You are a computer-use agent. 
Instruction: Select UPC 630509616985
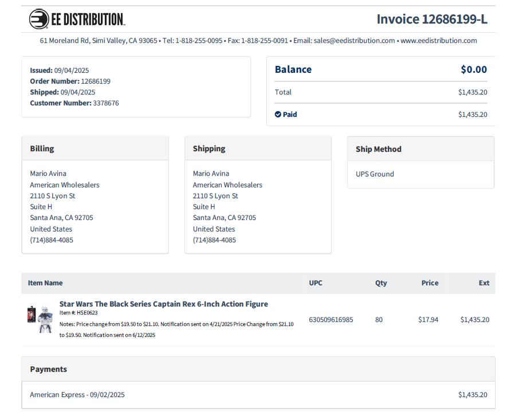(x=331, y=320)
